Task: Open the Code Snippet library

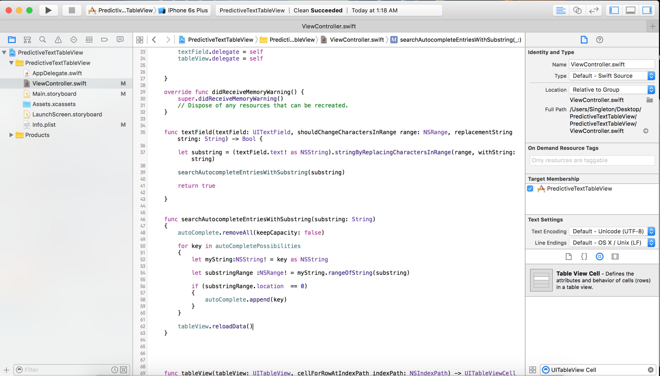Action: pyautogui.click(x=584, y=257)
